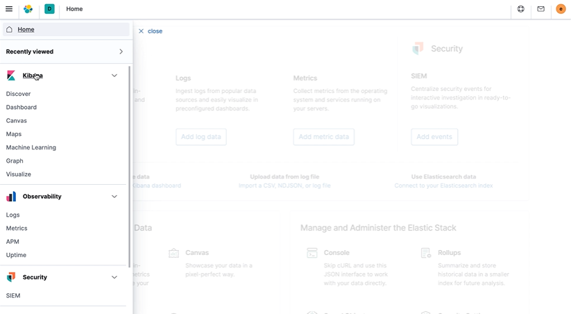The height and width of the screenshot is (314, 571).
Task: Open the orange user avatar menu
Action: coord(561,9)
